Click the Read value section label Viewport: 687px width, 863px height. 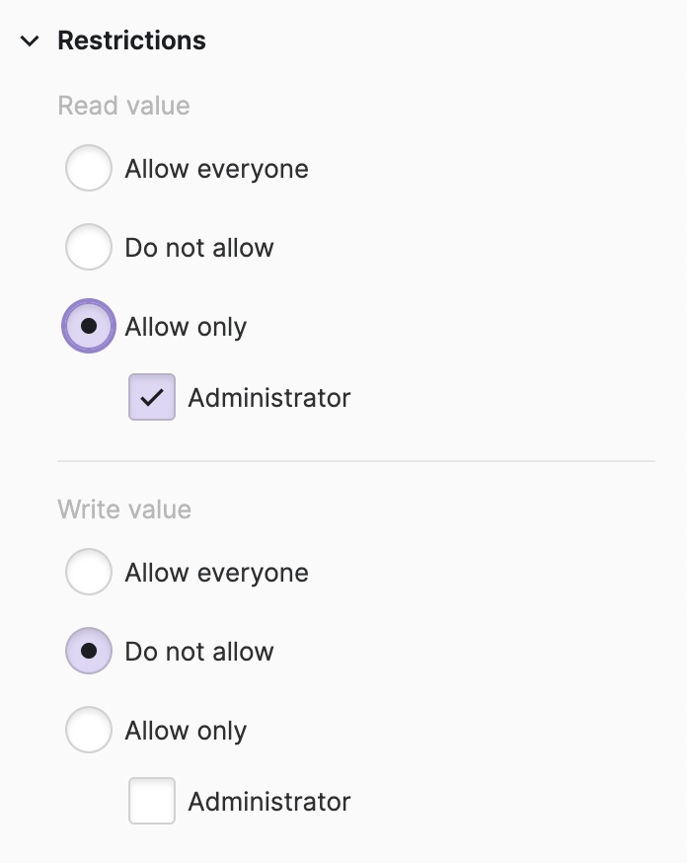(123, 106)
